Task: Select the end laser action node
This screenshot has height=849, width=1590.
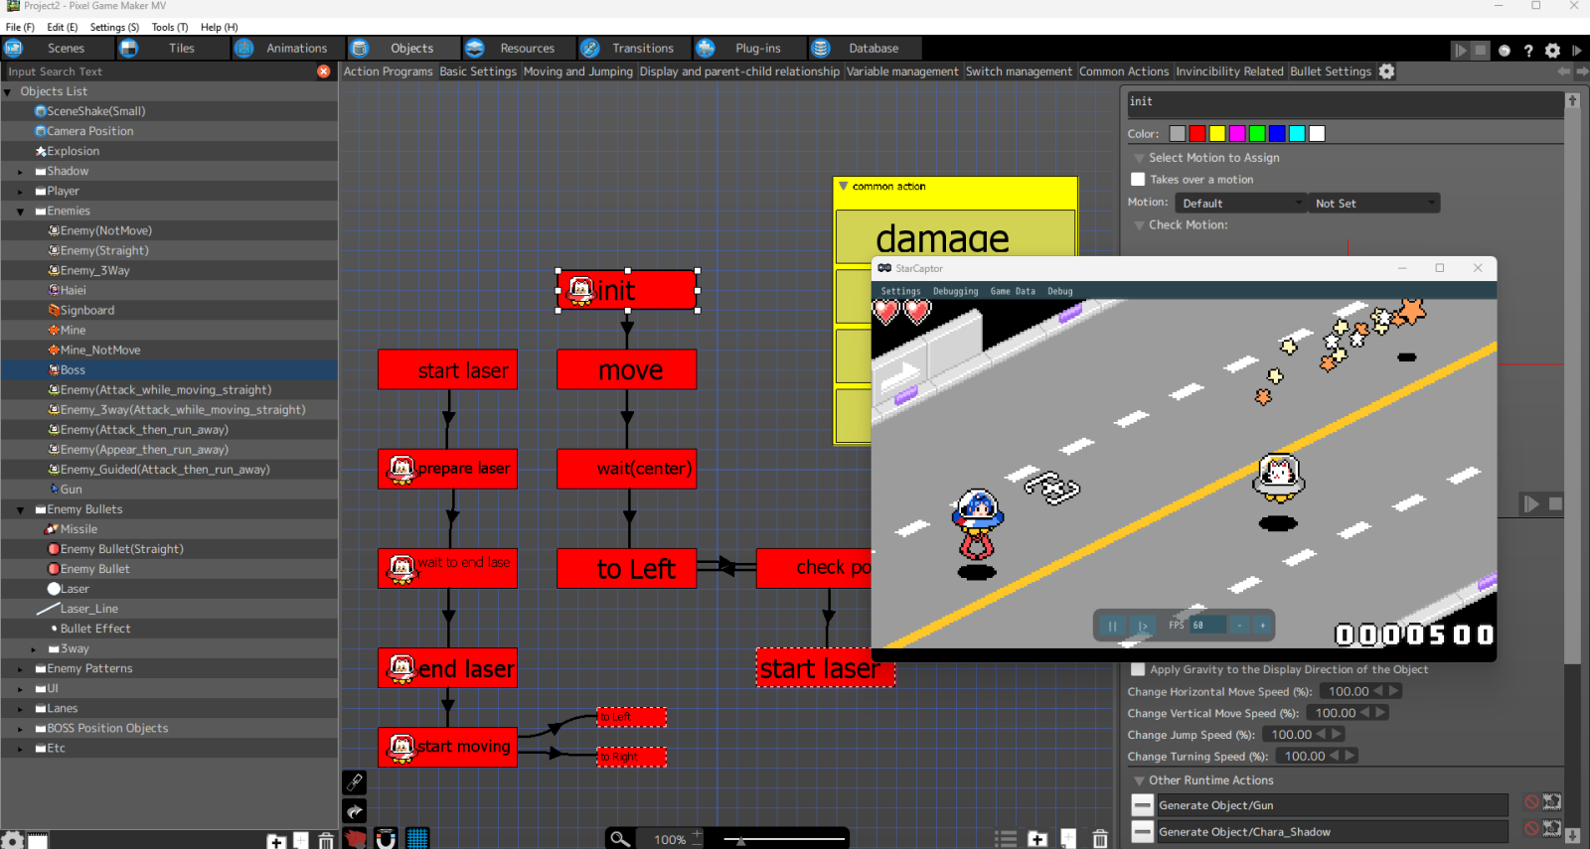Action: pyautogui.click(x=447, y=668)
